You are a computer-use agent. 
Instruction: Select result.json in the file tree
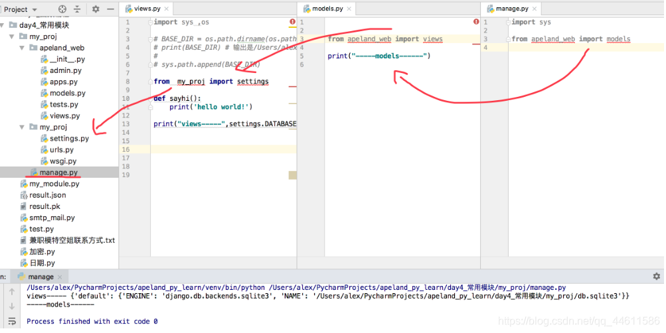click(x=47, y=195)
